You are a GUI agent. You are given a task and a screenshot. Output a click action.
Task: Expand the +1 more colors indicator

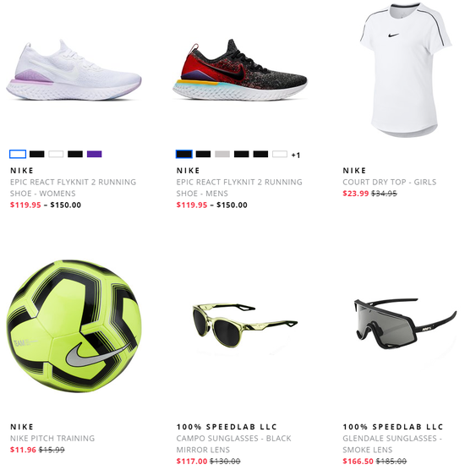tap(296, 155)
